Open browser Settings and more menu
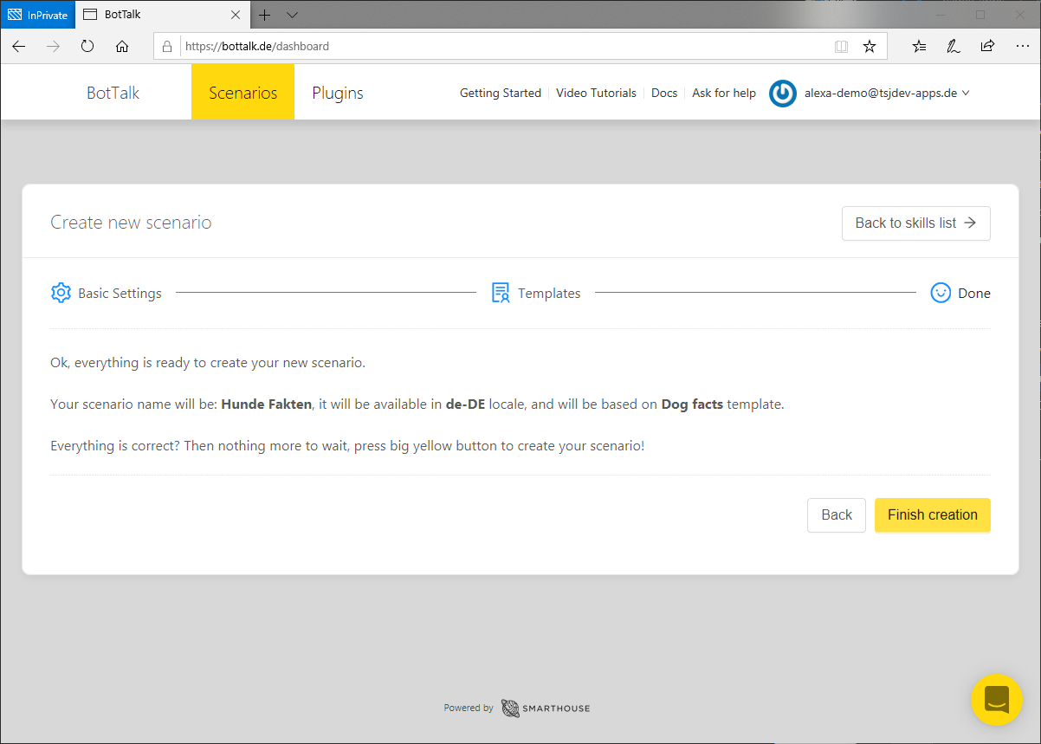This screenshot has height=744, width=1041. [1022, 47]
